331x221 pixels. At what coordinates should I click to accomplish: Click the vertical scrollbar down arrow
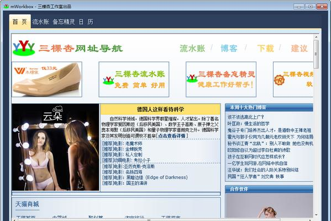click(316, 215)
